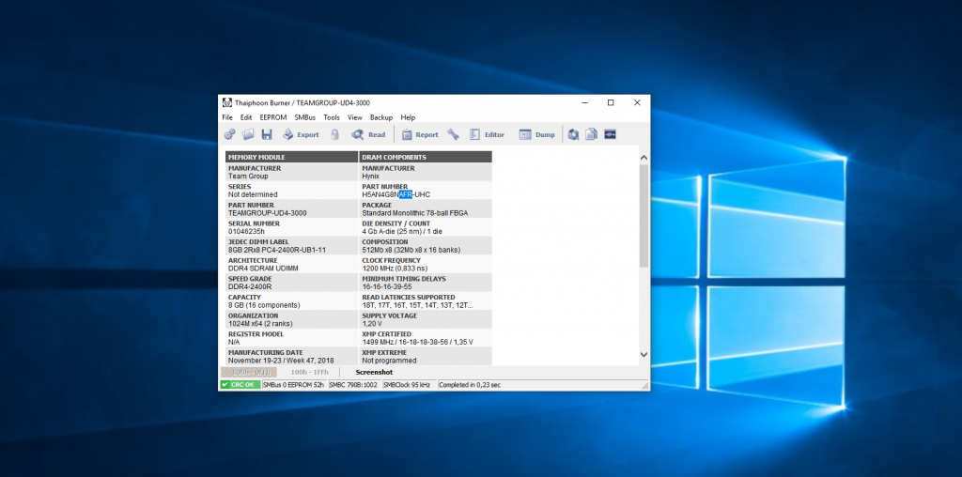Select the Screenshot tab
Image resolution: width=962 pixels, height=477 pixels.
(x=374, y=372)
